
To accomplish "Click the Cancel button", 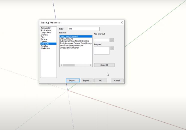I will [117, 80].
